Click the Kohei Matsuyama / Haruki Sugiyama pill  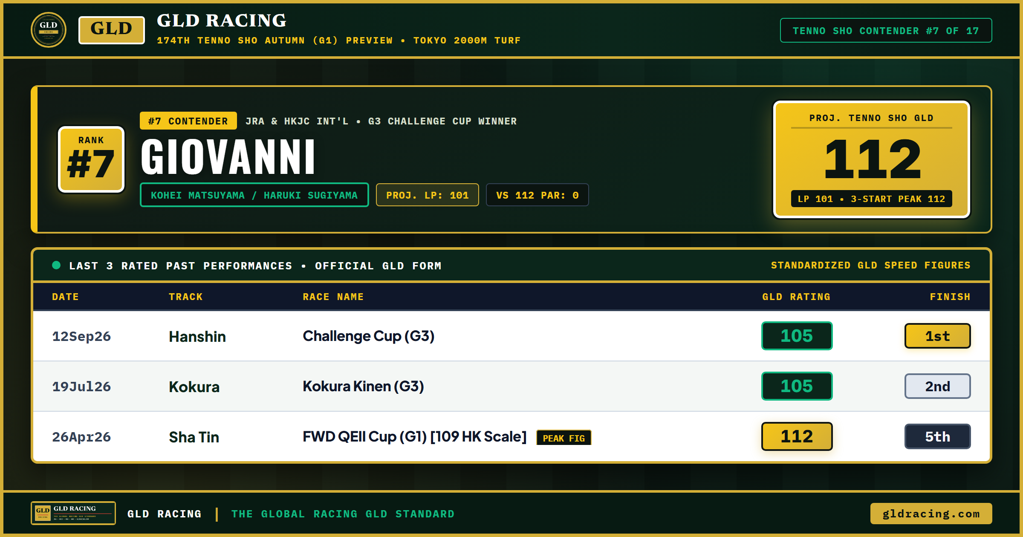[x=254, y=195]
